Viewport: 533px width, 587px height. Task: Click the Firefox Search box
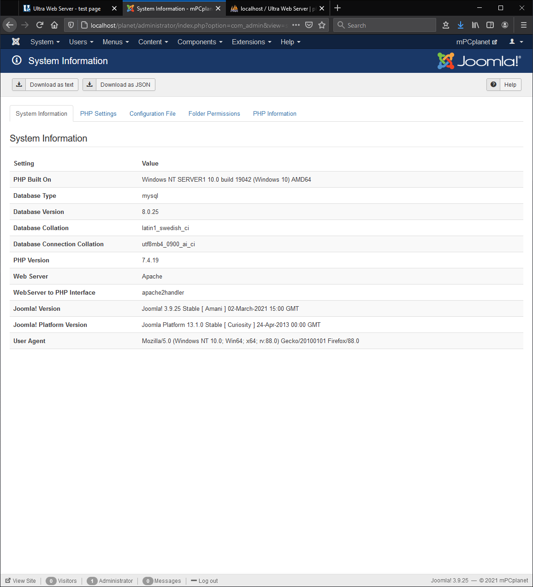385,25
